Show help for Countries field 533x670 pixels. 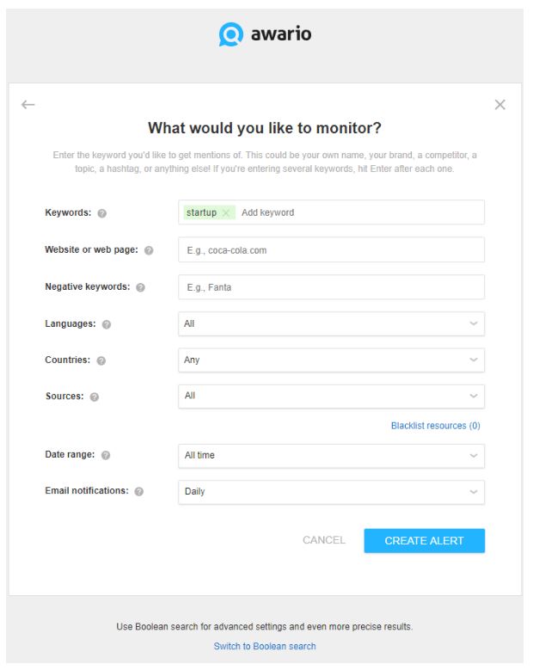(x=101, y=360)
